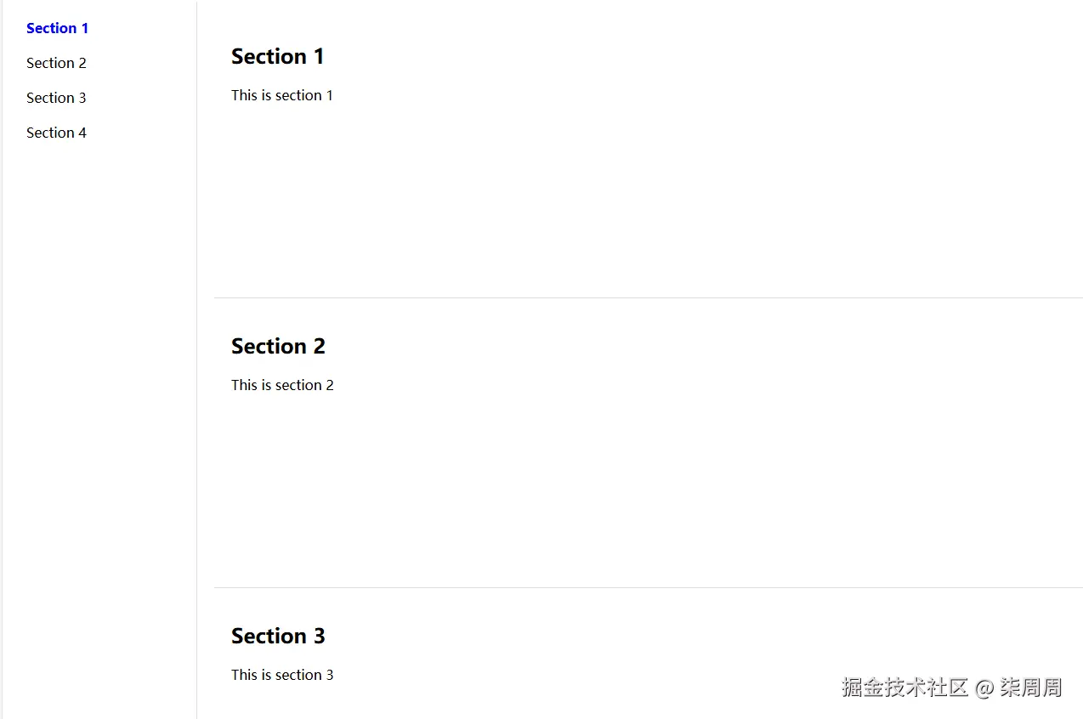
Task: Click the Section 1 sidebar link
Action: click(x=57, y=28)
